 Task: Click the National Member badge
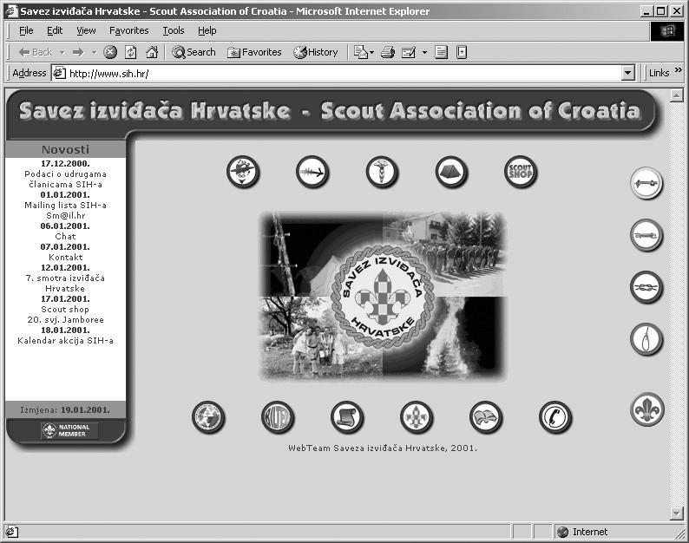[70, 430]
